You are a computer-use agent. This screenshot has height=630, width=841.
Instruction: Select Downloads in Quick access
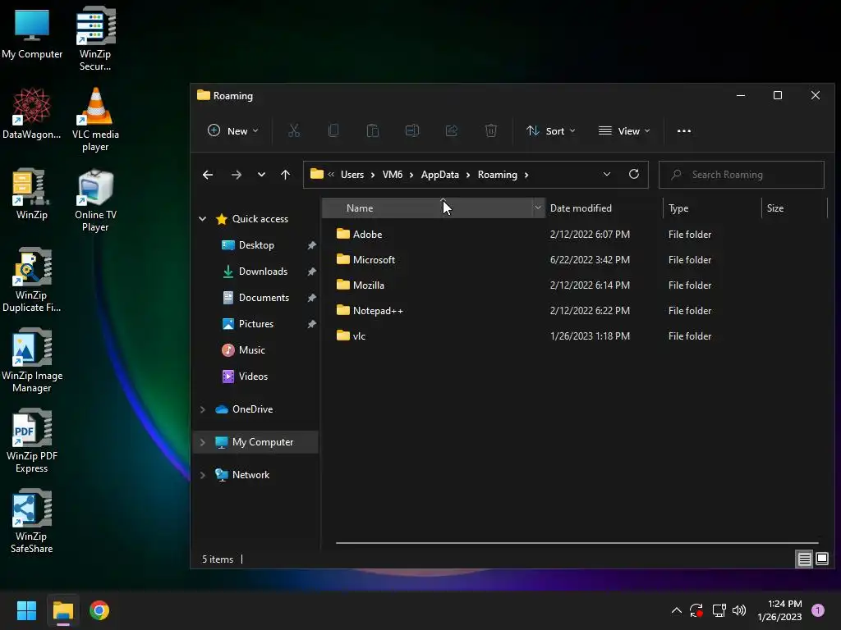pyautogui.click(x=263, y=271)
